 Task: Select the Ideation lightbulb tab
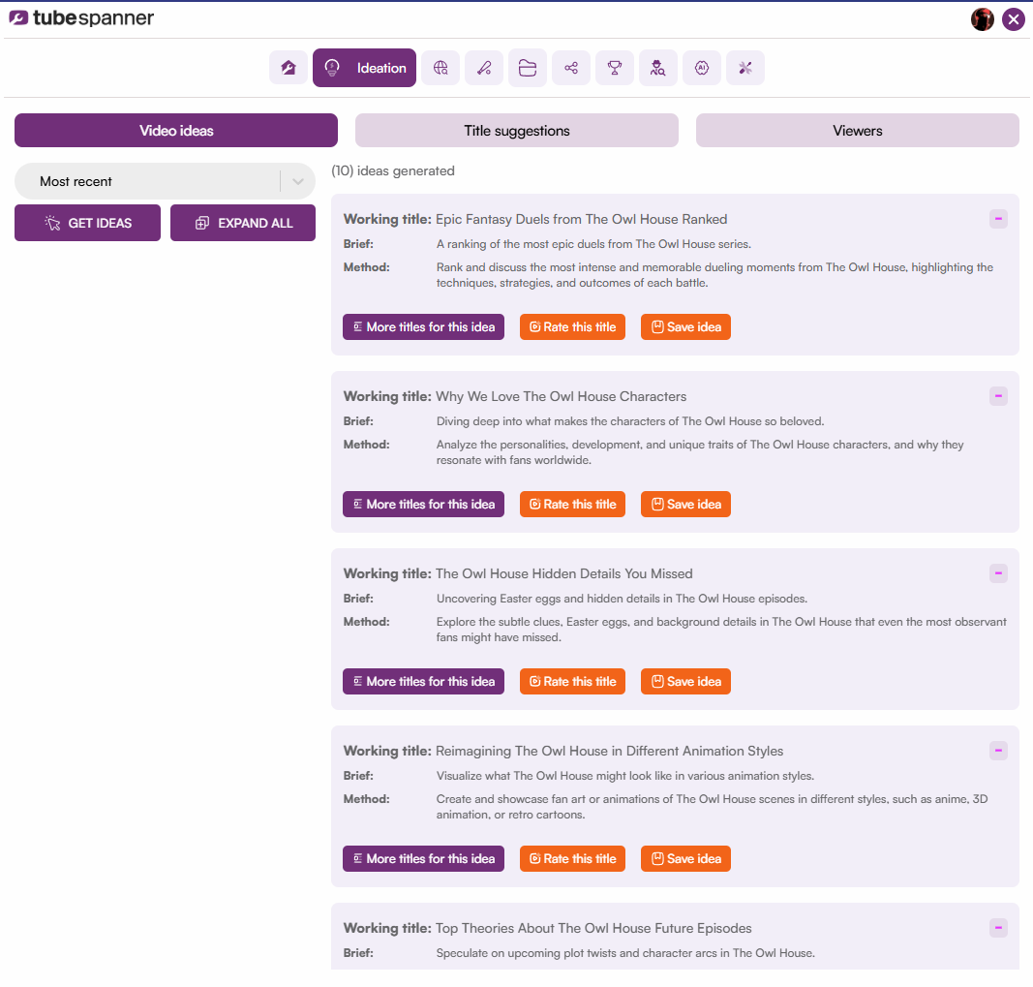click(x=364, y=68)
